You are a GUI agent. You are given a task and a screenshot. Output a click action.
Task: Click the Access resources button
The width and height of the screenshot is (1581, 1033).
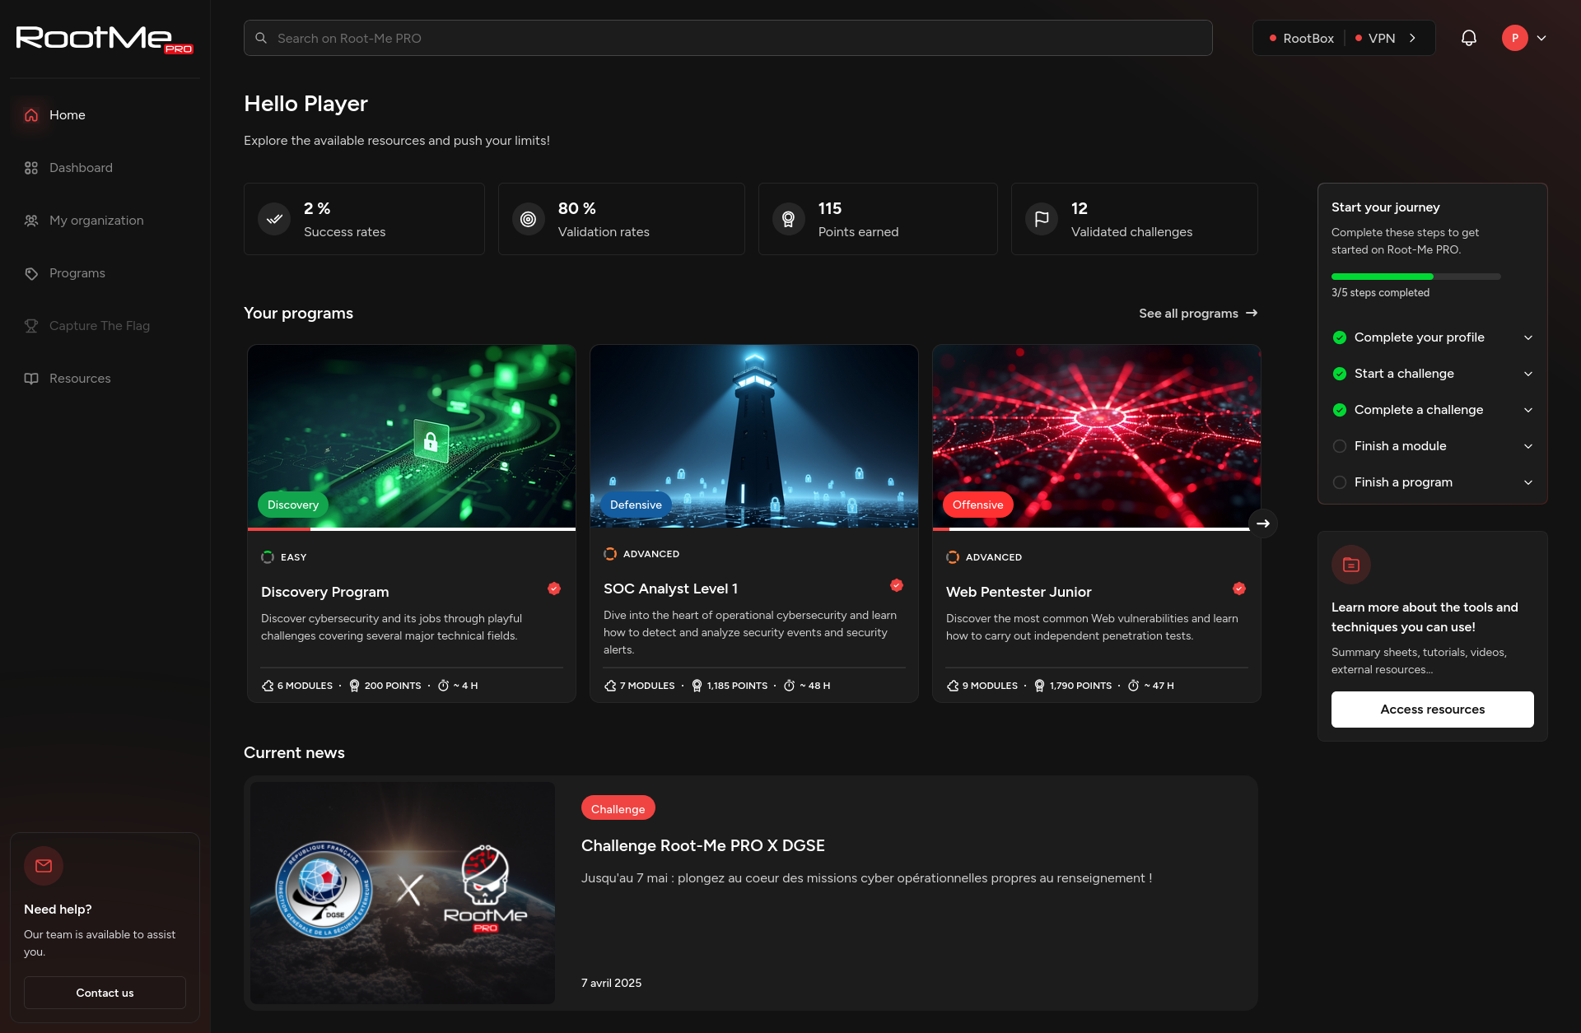1433,710
